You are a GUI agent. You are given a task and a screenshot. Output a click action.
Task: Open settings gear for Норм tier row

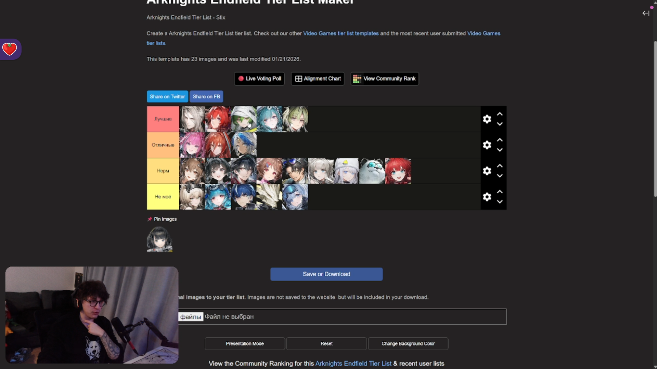pos(487,171)
